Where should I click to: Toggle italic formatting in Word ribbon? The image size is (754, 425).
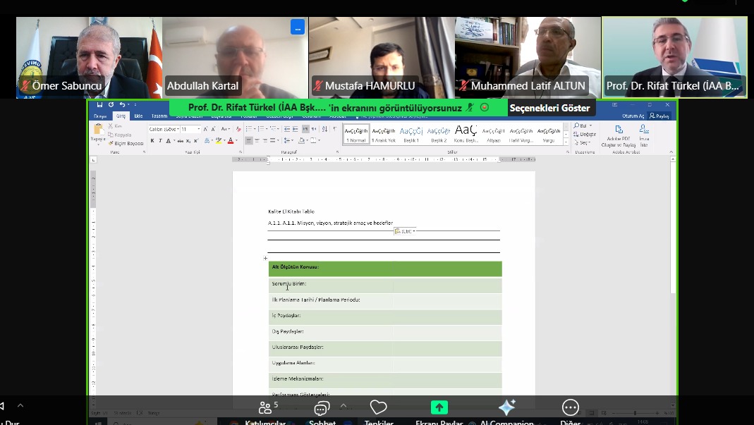(160, 141)
